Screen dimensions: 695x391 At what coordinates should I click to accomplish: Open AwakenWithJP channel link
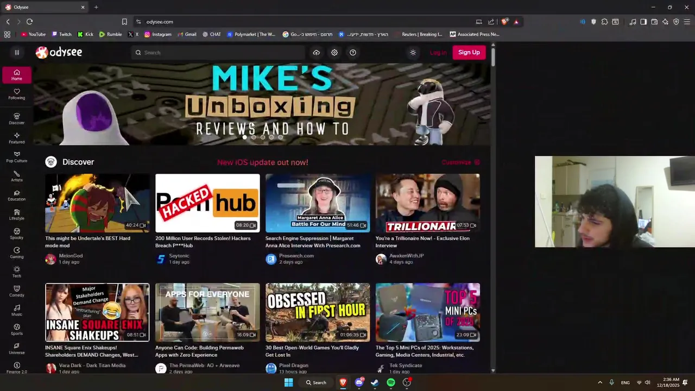[x=406, y=256]
